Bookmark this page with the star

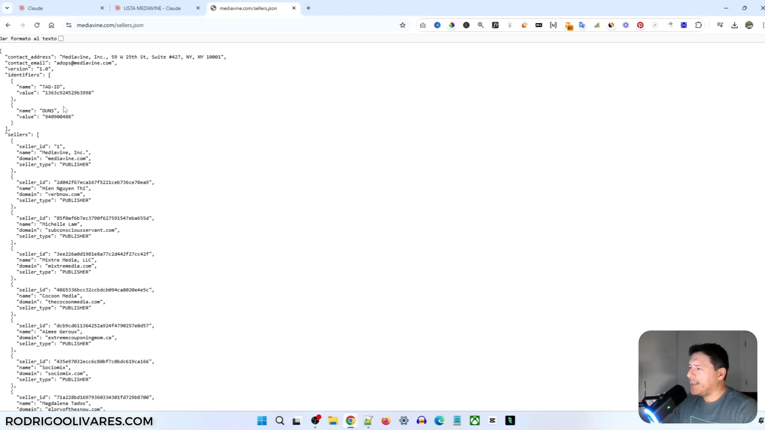[403, 25]
